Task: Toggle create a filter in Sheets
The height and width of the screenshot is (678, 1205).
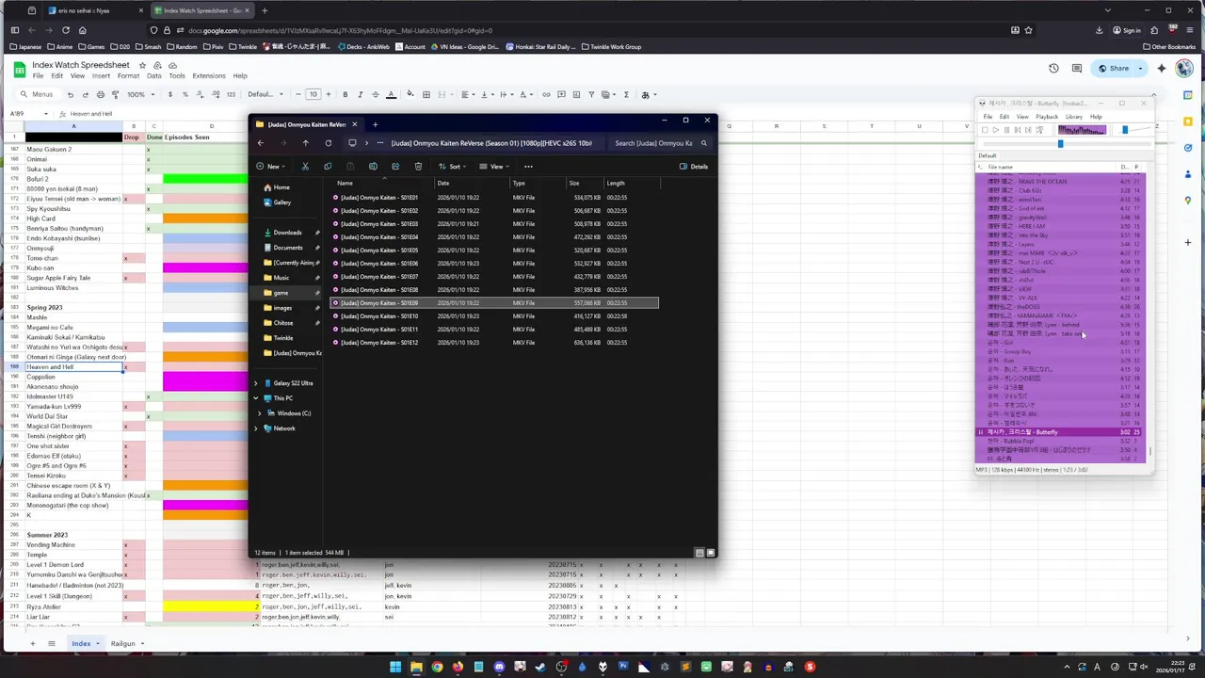Action: 592,94
